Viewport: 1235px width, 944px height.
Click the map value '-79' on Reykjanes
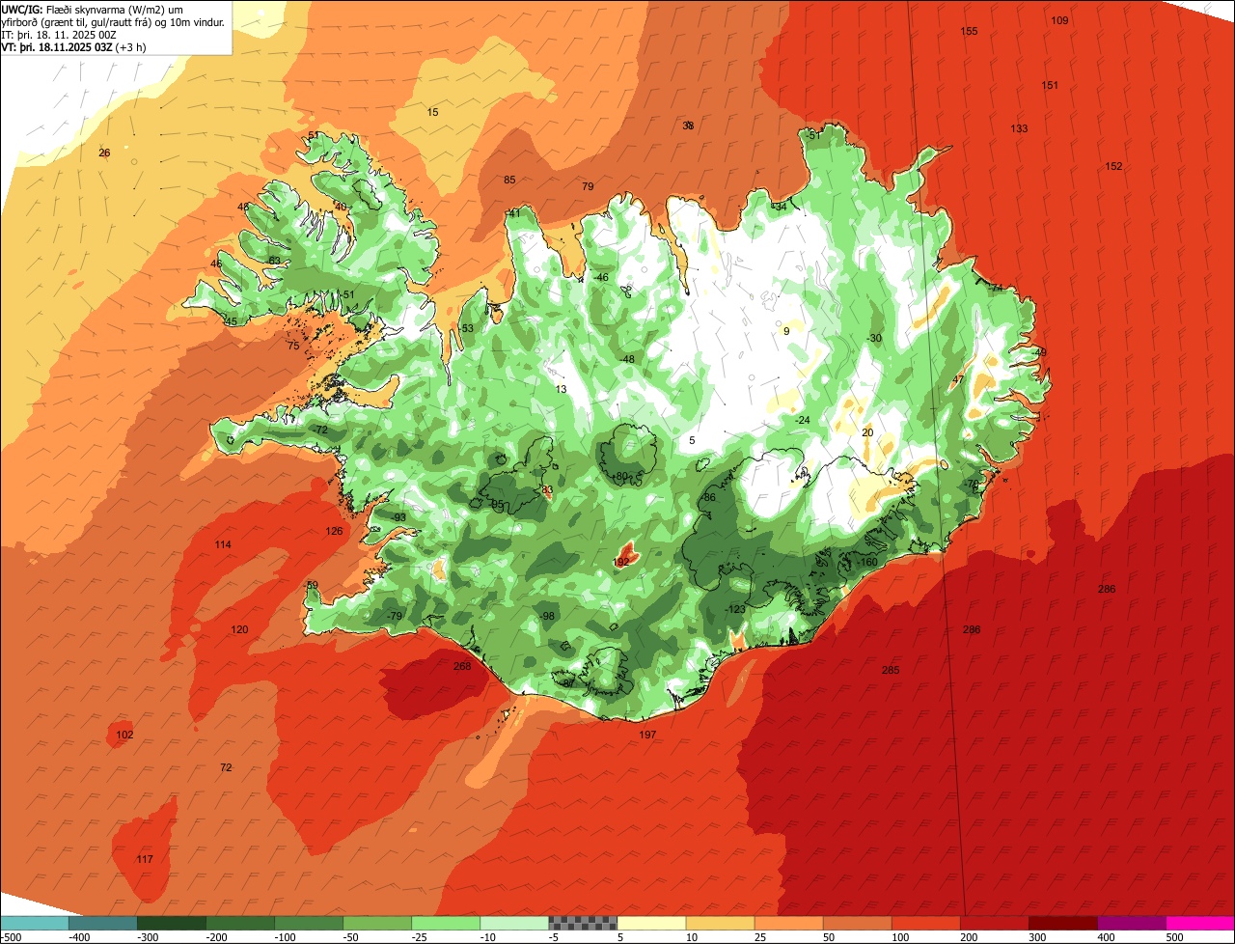pos(394,617)
